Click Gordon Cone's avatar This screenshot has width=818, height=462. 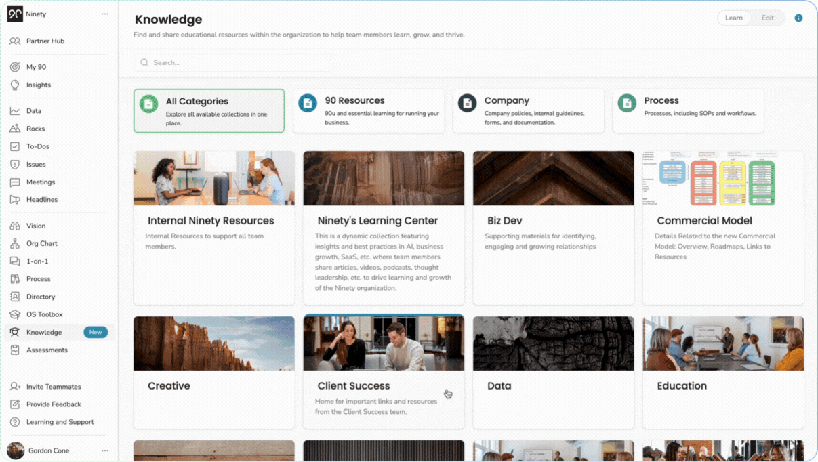[16, 450]
